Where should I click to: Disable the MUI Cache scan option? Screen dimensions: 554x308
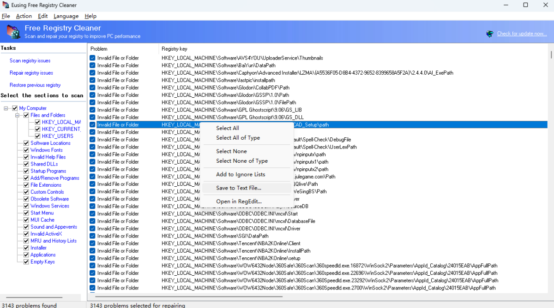tap(26, 219)
